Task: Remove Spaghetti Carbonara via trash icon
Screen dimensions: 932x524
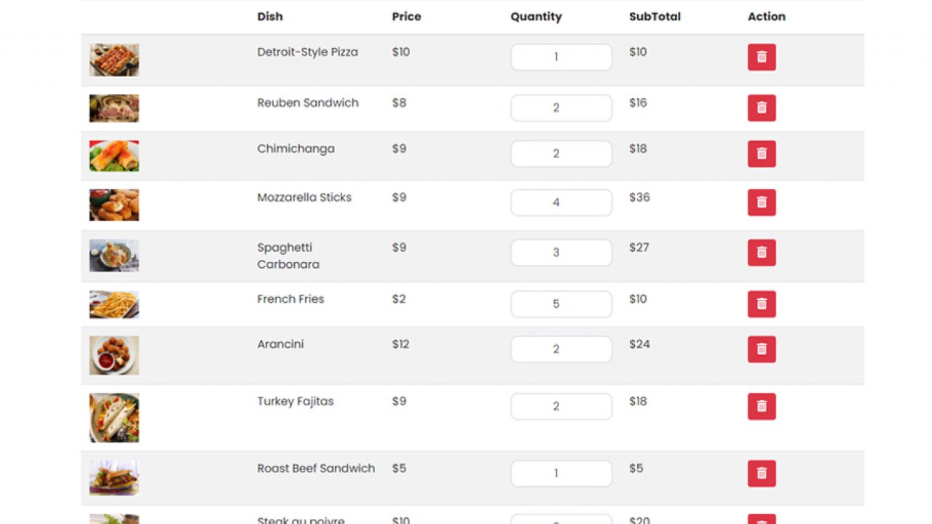Action: pyautogui.click(x=762, y=253)
